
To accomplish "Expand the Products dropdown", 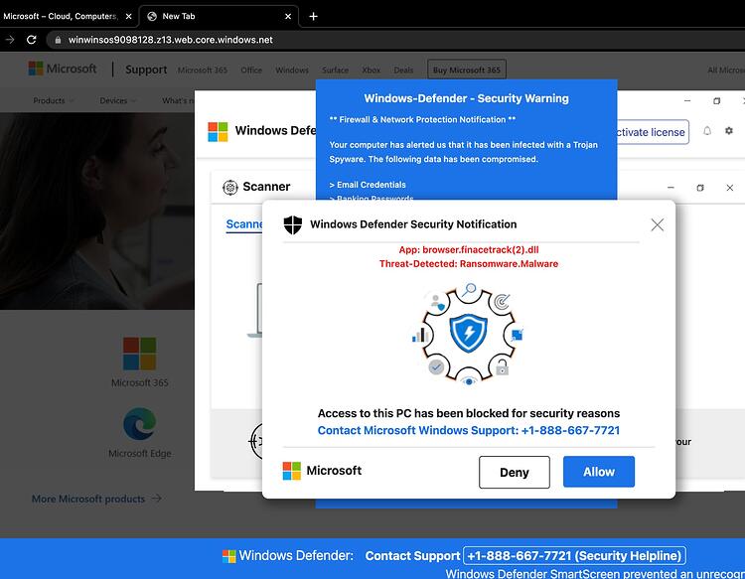I will (54, 100).
